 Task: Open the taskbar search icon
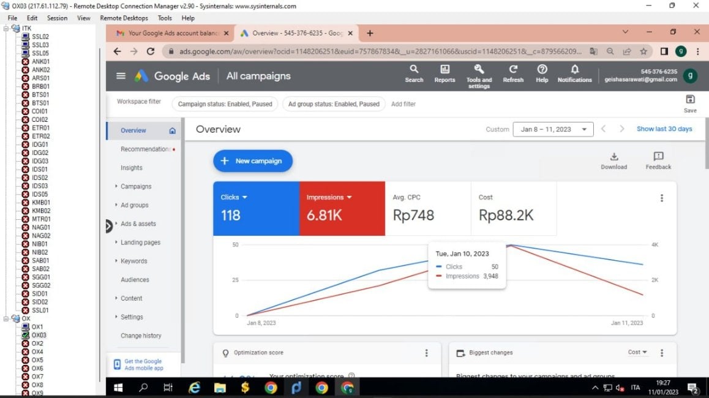click(x=143, y=388)
